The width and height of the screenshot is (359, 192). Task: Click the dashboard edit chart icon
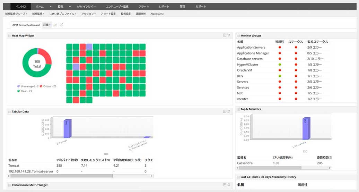(x=55, y=25)
